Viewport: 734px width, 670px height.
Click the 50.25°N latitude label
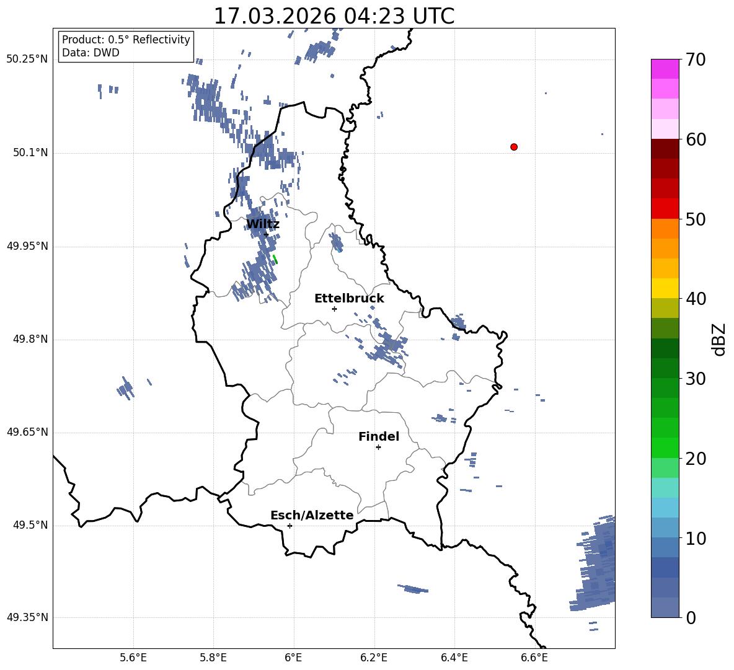coord(27,60)
